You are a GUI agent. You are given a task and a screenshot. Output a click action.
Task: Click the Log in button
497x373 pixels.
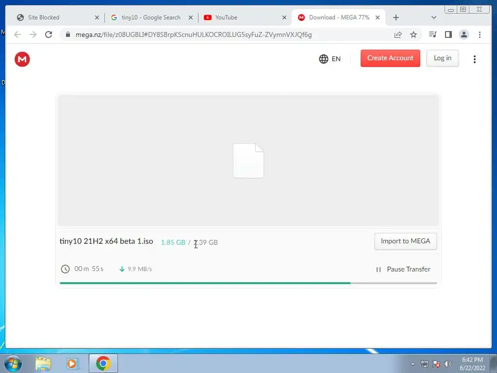point(443,58)
